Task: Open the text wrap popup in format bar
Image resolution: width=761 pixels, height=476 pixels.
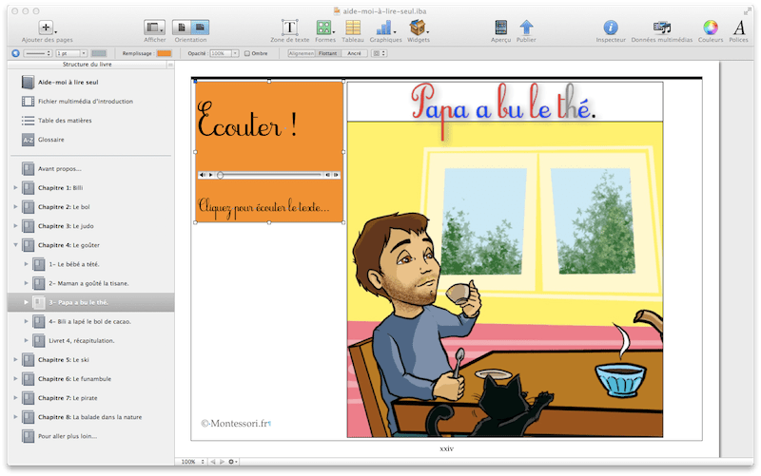Action: click(x=379, y=53)
